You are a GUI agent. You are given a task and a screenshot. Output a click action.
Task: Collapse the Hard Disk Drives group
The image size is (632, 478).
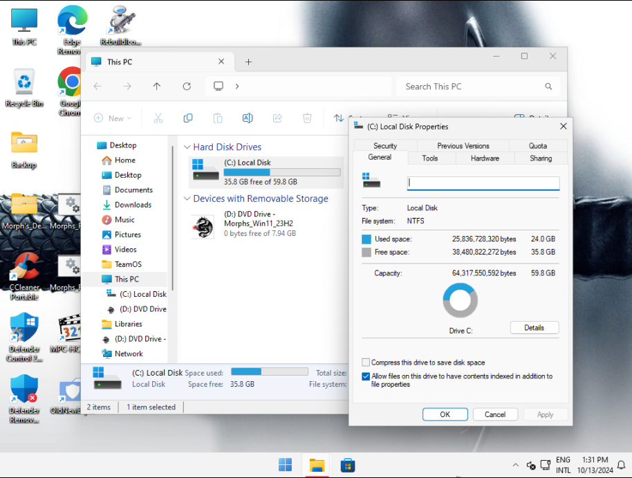(x=187, y=147)
